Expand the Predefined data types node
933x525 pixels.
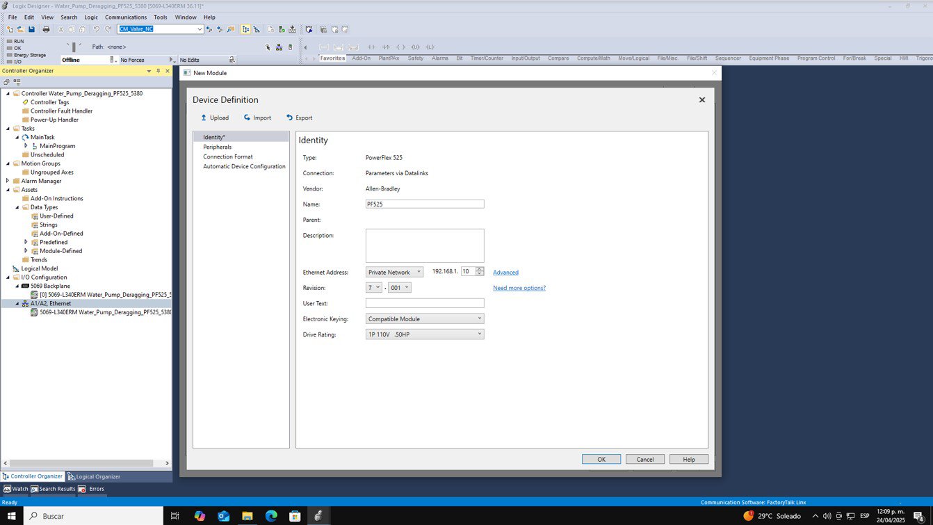[26, 242]
